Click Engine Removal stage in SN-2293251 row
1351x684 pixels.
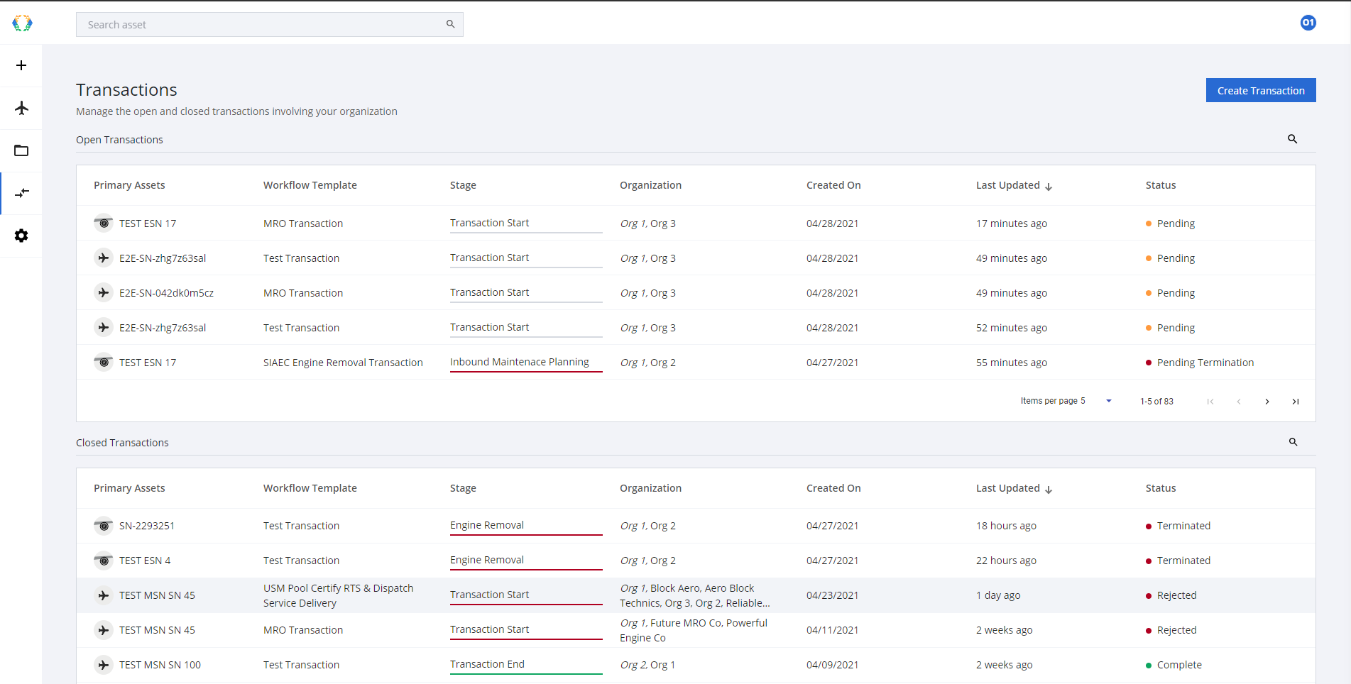coord(487,525)
